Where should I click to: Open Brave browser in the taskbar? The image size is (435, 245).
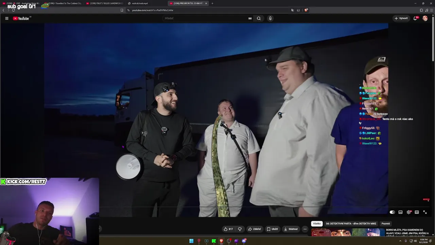pos(221,241)
